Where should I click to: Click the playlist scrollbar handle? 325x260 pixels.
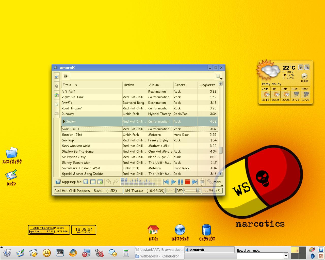(221, 150)
